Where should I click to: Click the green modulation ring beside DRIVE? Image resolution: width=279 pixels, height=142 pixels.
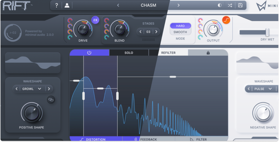(70, 37)
